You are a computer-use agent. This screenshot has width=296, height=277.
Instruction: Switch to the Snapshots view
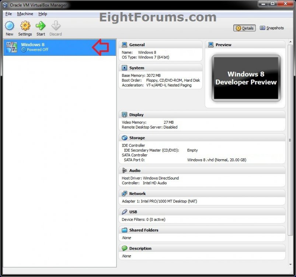pyautogui.click(x=272, y=28)
